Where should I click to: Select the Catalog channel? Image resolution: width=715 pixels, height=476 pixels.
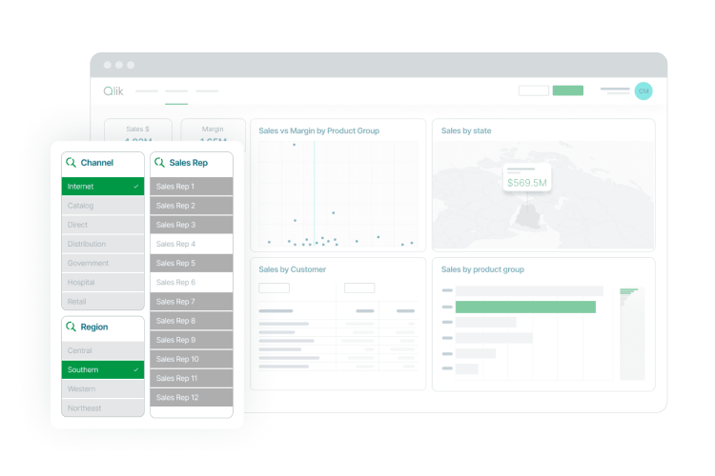(x=103, y=206)
